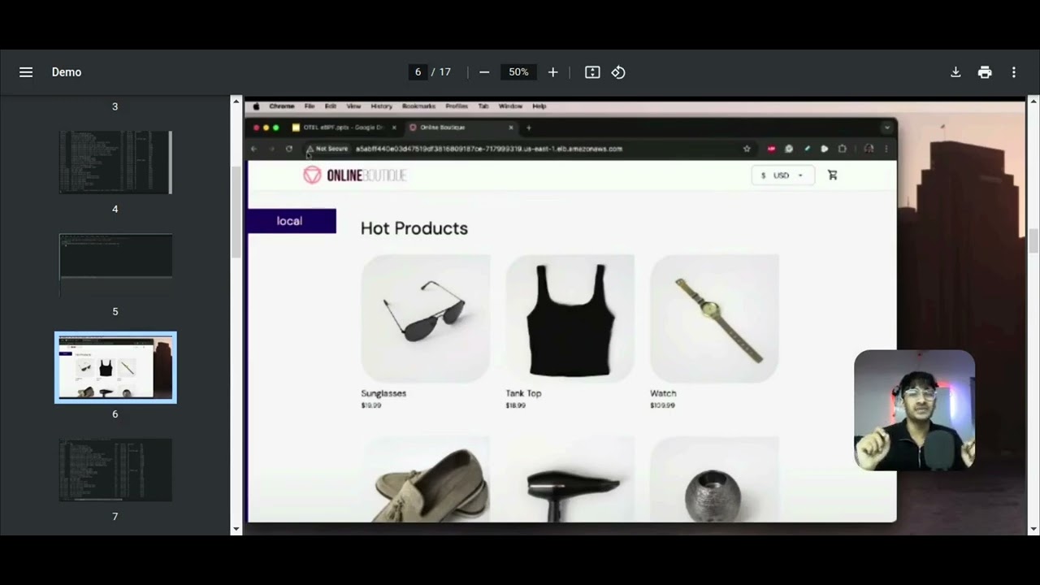
Task: Open the Tank Top product
Action: click(x=570, y=318)
